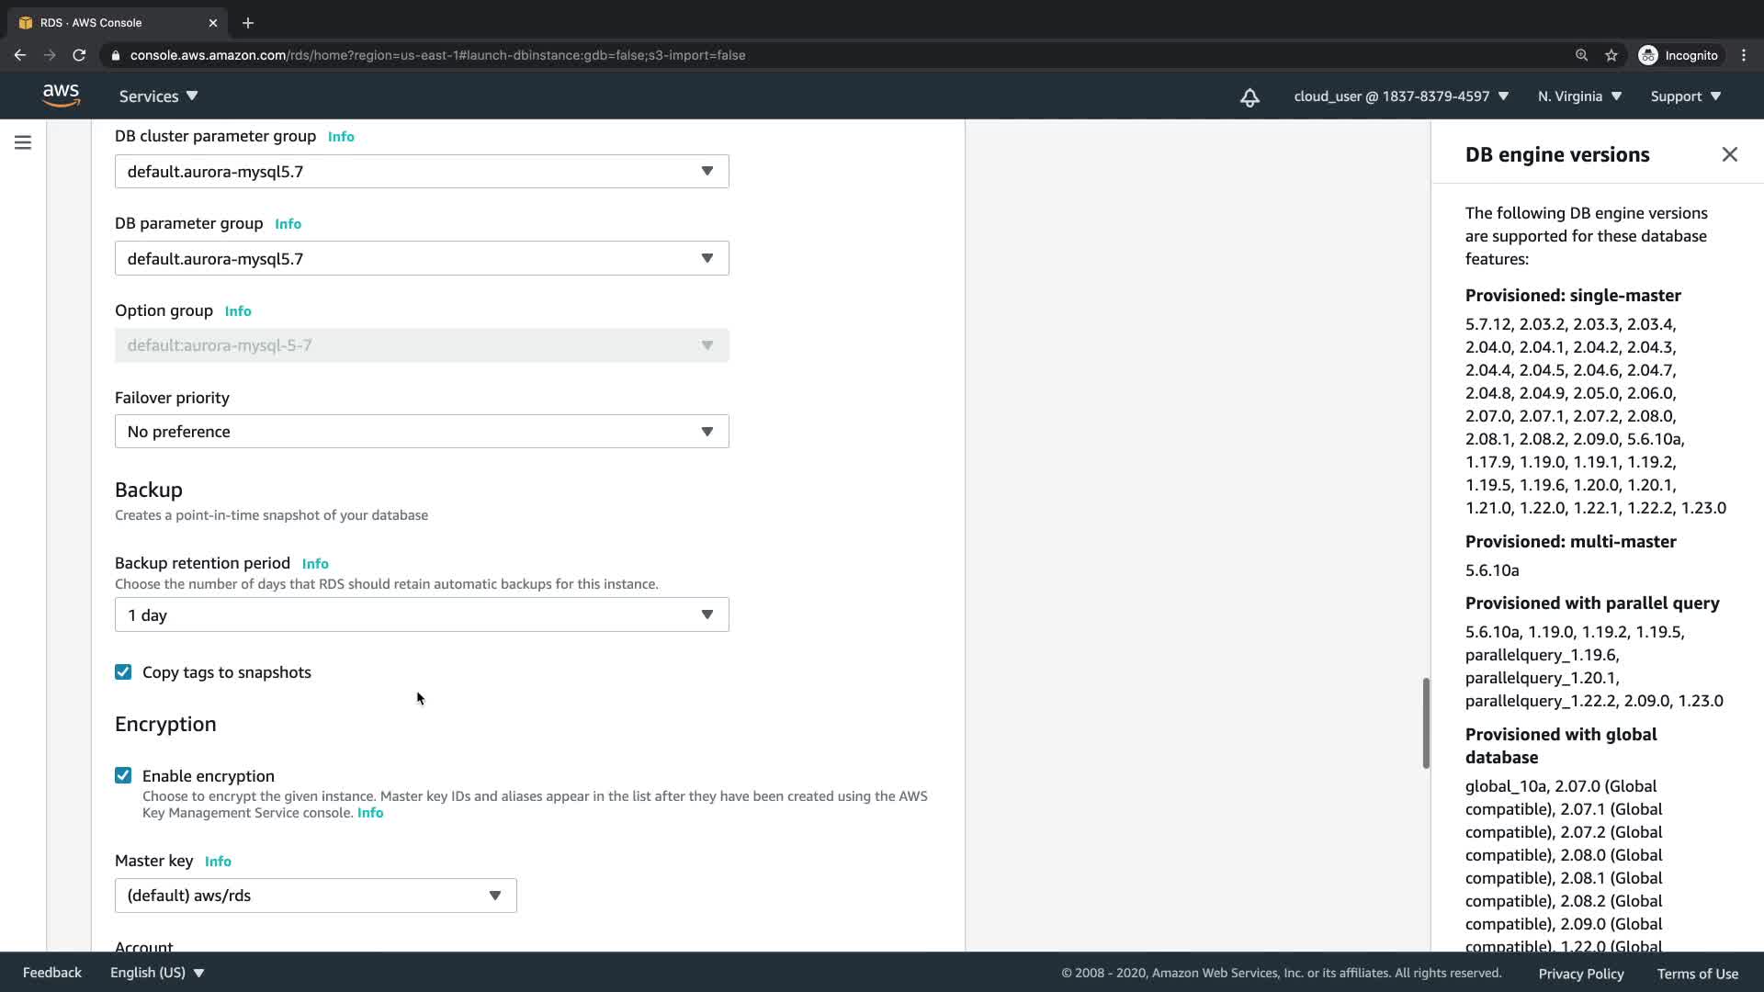Viewport: 1764px width, 992px height.
Task: Open the Services menu
Action: pos(158,96)
